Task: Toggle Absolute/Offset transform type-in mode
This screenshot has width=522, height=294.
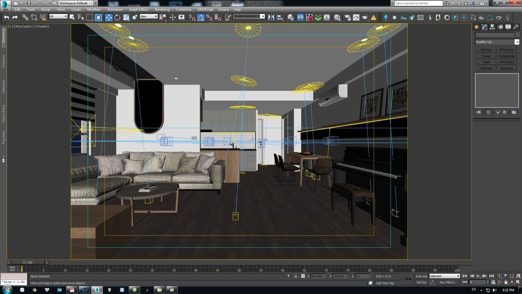Action: (303, 276)
